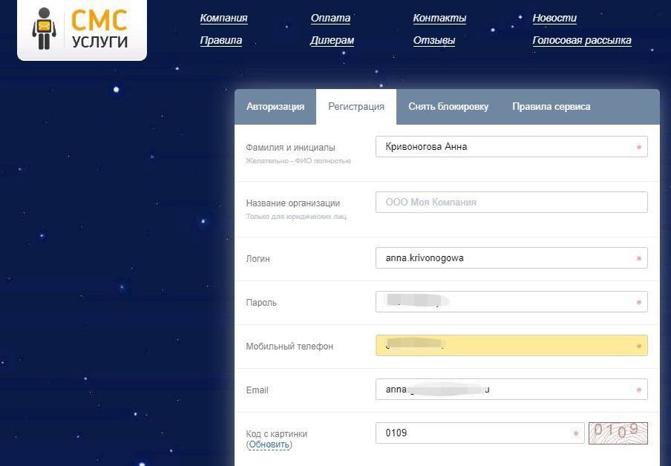Open the Правила menu link

pyautogui.click(x=220, y=41)
